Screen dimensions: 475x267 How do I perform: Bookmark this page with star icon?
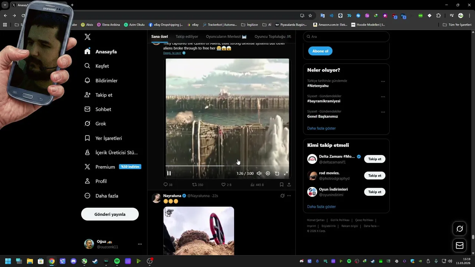point(310,16)
